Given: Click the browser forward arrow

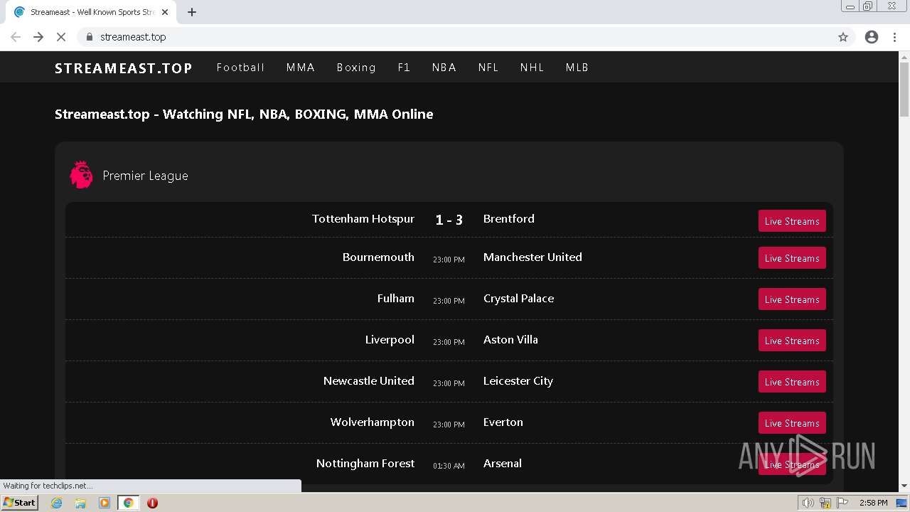Looking at the screenshot, I should 38,37.
